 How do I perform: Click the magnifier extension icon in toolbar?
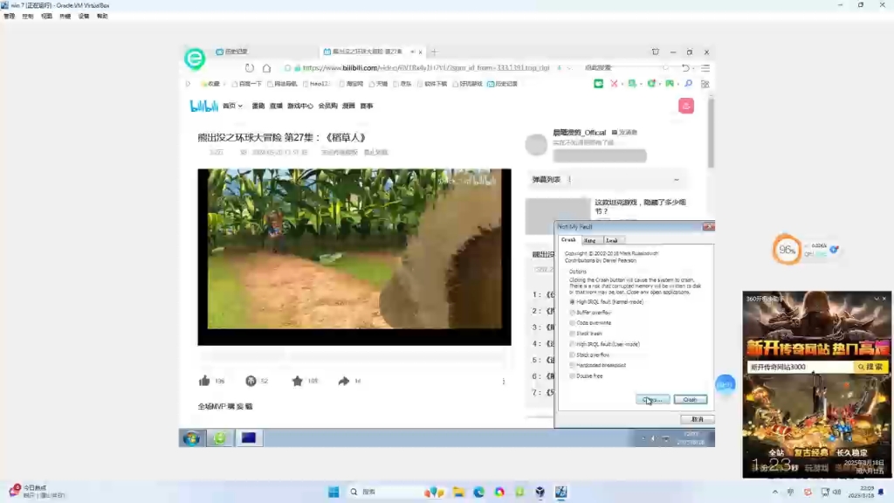[x=688, y=84]
